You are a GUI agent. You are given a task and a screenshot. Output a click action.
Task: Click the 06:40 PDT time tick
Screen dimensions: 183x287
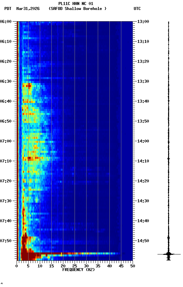pyautogui.click(x=6, y=101)
